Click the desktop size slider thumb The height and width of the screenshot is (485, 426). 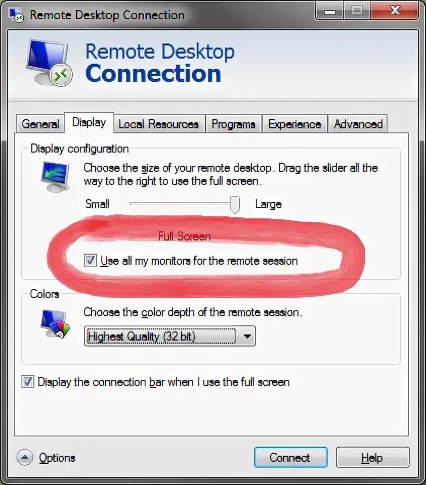(235, 205)
